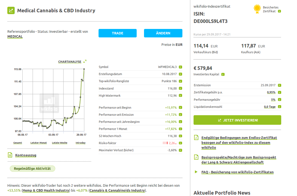Click PDF icon for Basisprospekte document

196,157
